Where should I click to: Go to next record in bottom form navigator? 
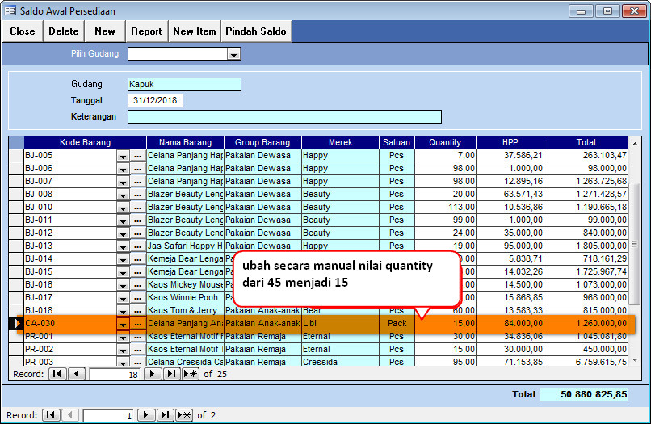(145, 414)
